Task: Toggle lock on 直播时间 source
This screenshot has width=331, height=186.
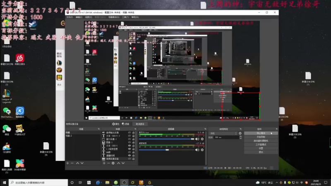Action: (x=133, y=155)
